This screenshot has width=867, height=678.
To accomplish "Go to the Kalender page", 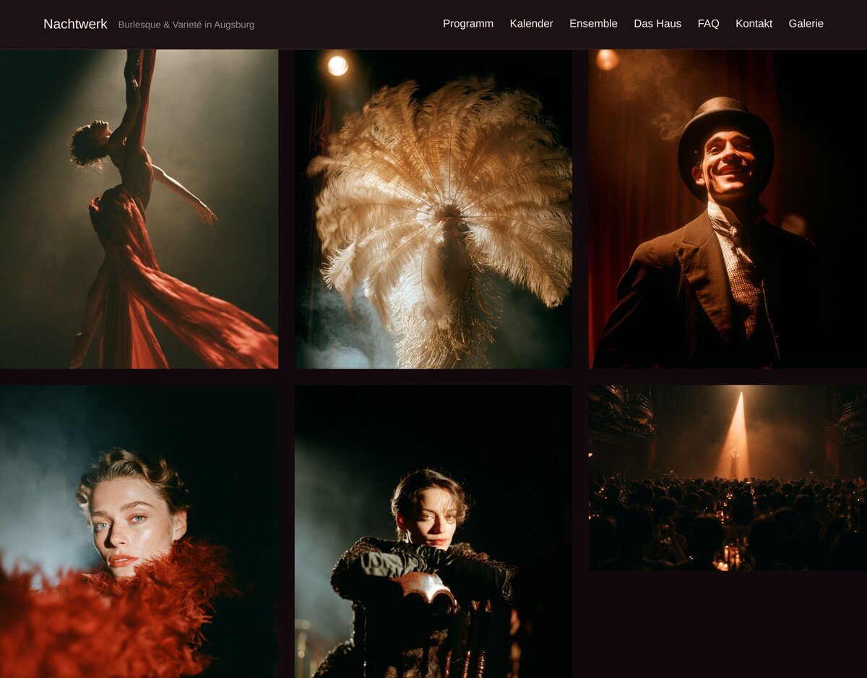I will click(531, 24).
